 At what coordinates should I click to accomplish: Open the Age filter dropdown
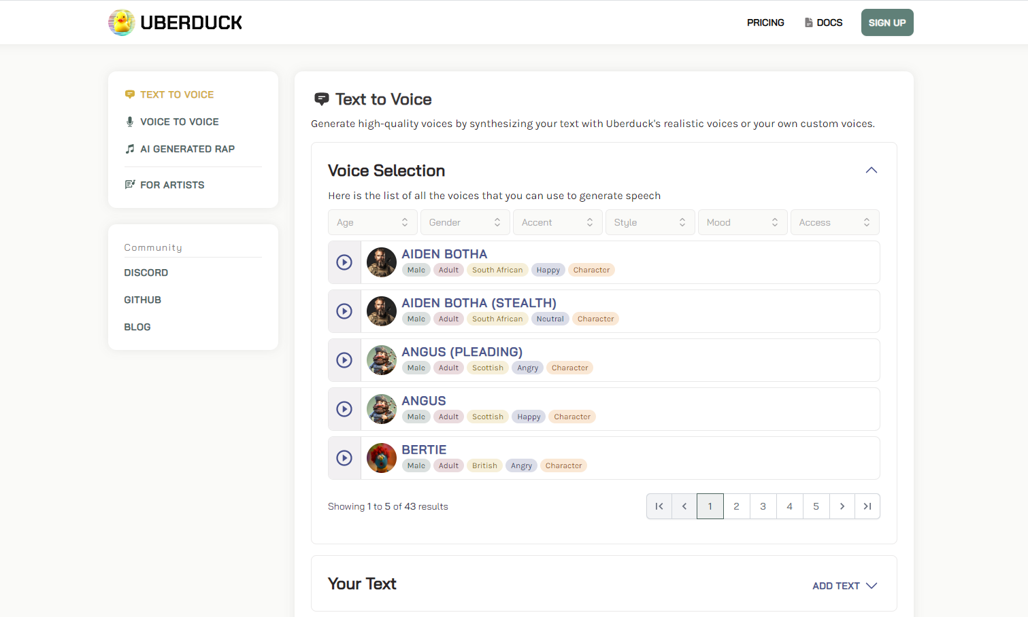(x=372, y=222)
